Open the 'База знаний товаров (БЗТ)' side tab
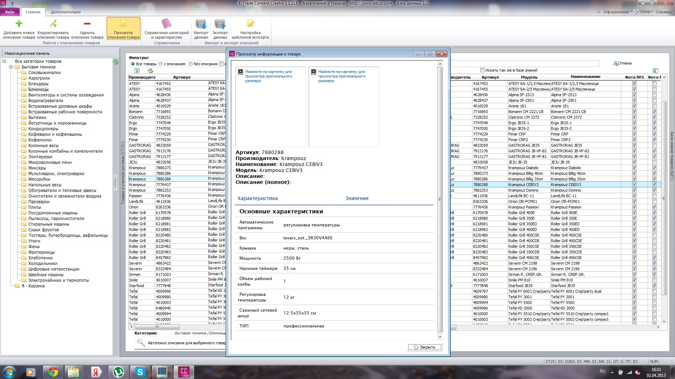675x379 pixels. point(672,156)
